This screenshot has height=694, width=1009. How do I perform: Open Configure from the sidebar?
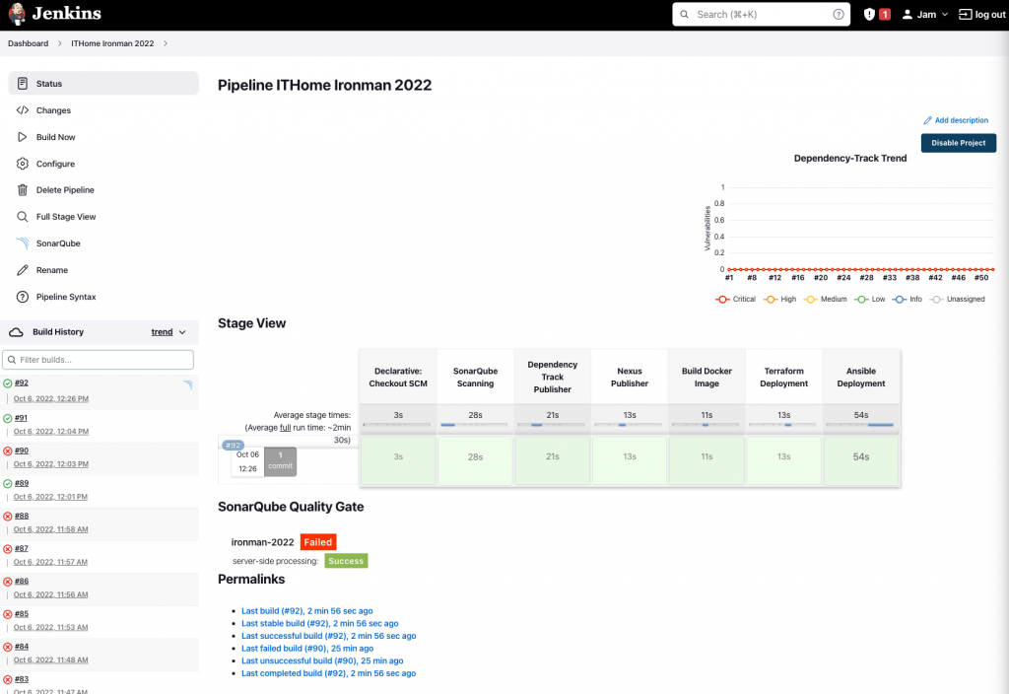[102, 164]
